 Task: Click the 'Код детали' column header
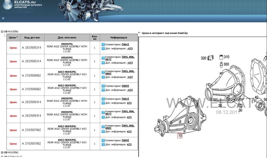(x=32, y=37)
